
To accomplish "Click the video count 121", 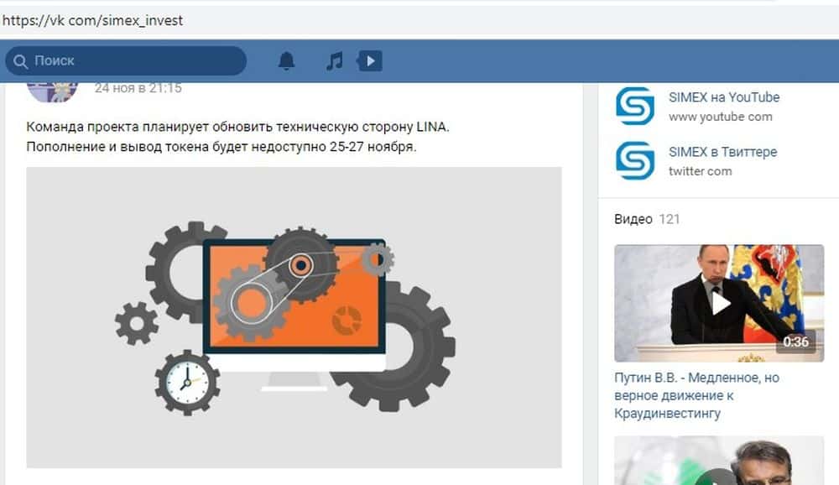I will click(x=670, y=219).
